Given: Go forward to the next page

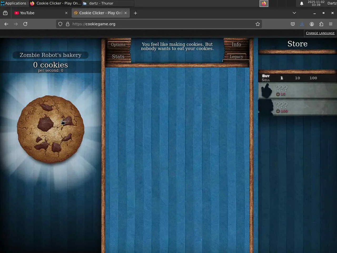Looking at the screenshot, I should click(x=16, y=24).
